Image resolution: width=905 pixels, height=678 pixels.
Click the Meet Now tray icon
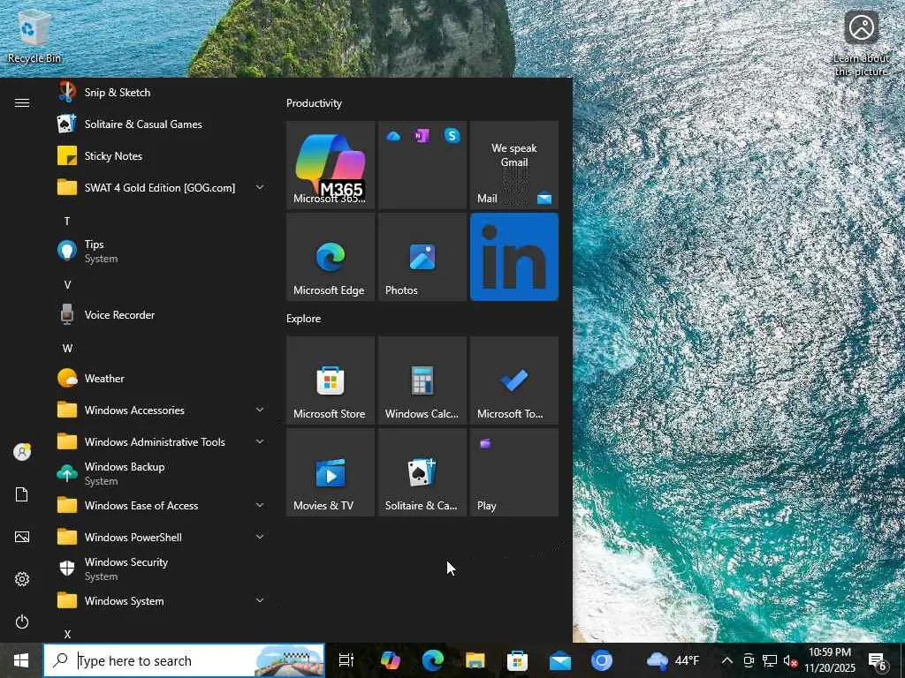(x=749, y=660)
